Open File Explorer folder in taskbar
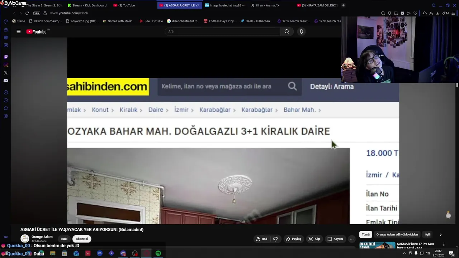459x258 pixels. 53,253
